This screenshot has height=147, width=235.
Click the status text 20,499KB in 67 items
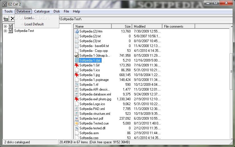point(74,142)
